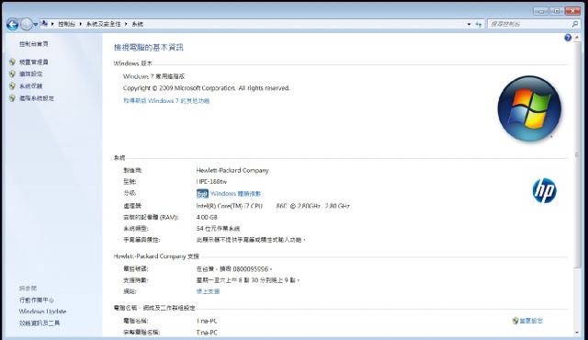The height and width of the screenshot is (340, 588).
Task: Click the magnifier search icon
Action: 575,24
